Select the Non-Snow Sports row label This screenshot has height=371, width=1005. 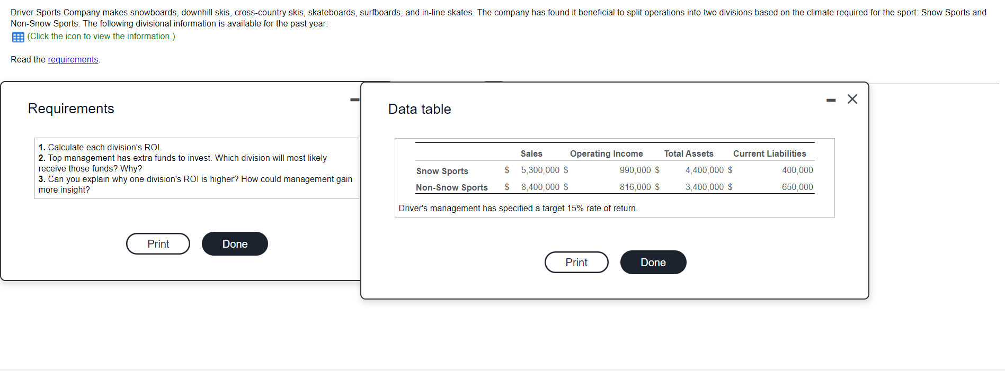point(452,187)
